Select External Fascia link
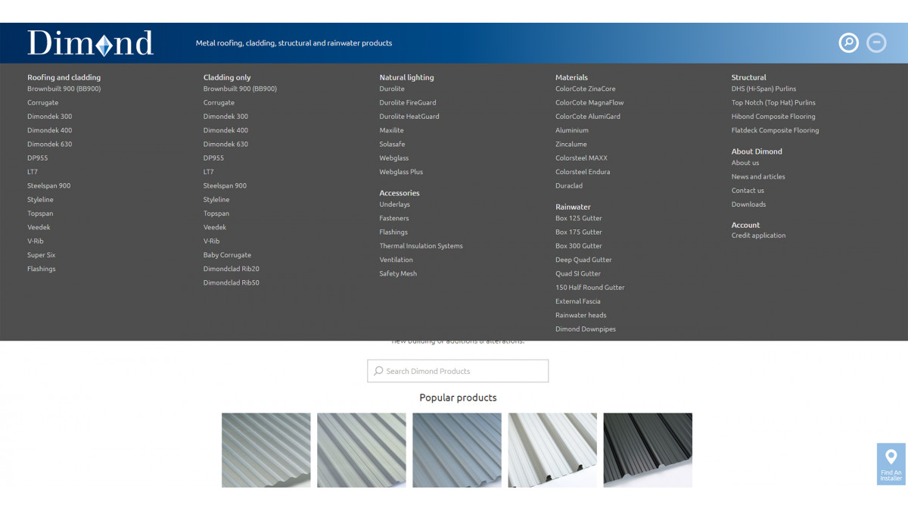Viewport: 908px width, 511px height. (578, 301)
